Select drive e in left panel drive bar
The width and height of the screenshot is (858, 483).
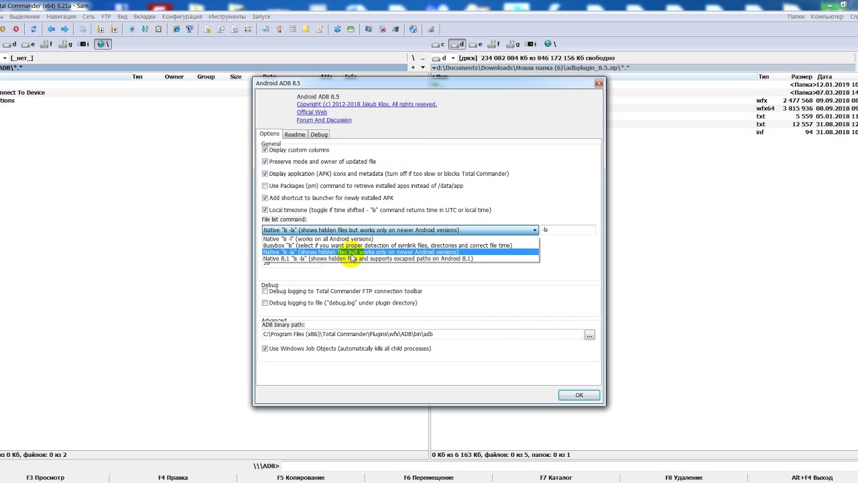tap(29, 44)
